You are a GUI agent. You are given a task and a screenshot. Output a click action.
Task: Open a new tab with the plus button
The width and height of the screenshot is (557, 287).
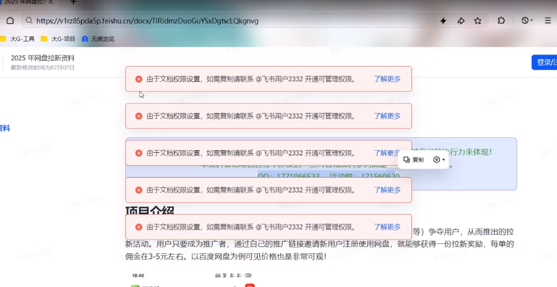(74, 2)
